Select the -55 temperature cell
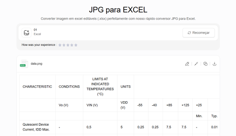This screenshot has height=136, width=236. (141, 105)
